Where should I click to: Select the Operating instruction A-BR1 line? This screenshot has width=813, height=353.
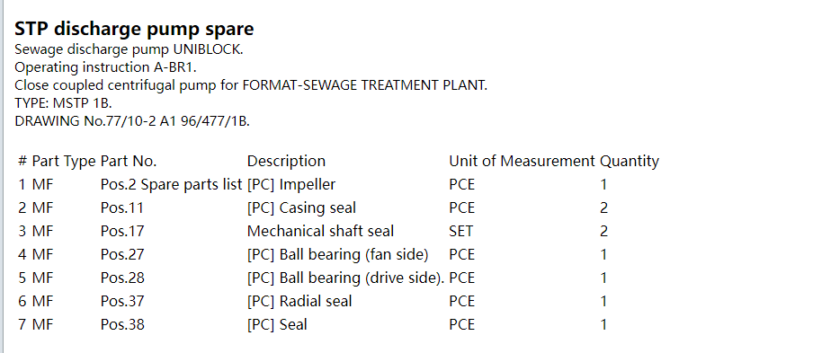(x=105, y=67)
